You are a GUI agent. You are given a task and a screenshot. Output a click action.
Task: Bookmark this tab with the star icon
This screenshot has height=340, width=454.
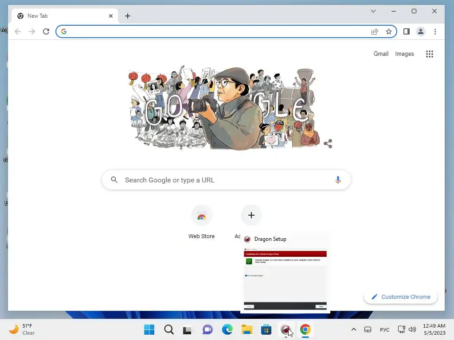pyautogui.click(x=389, y=31)
